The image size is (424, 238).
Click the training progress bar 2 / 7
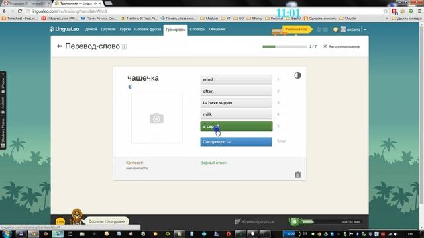coord(284,46)
